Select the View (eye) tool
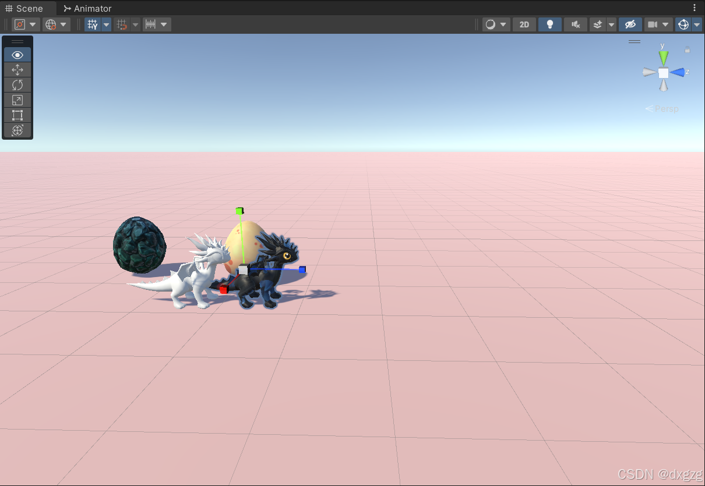This screenshot has width=705, height=486. pos(17,55)
